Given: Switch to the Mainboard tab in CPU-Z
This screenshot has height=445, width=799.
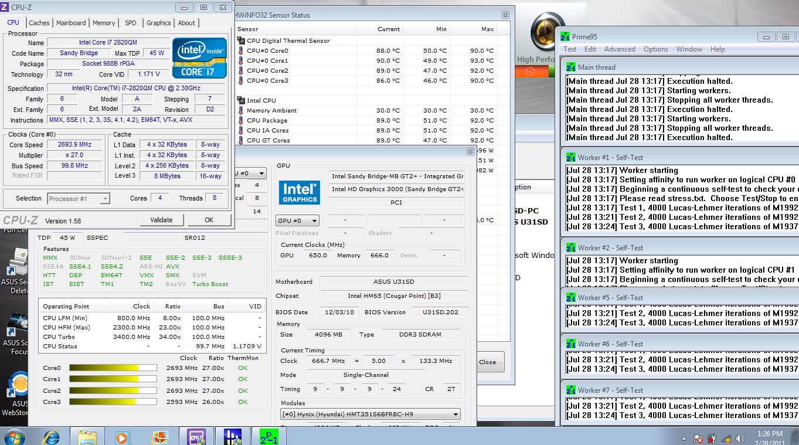Looking at the screenshot, I should pos(71,23).
